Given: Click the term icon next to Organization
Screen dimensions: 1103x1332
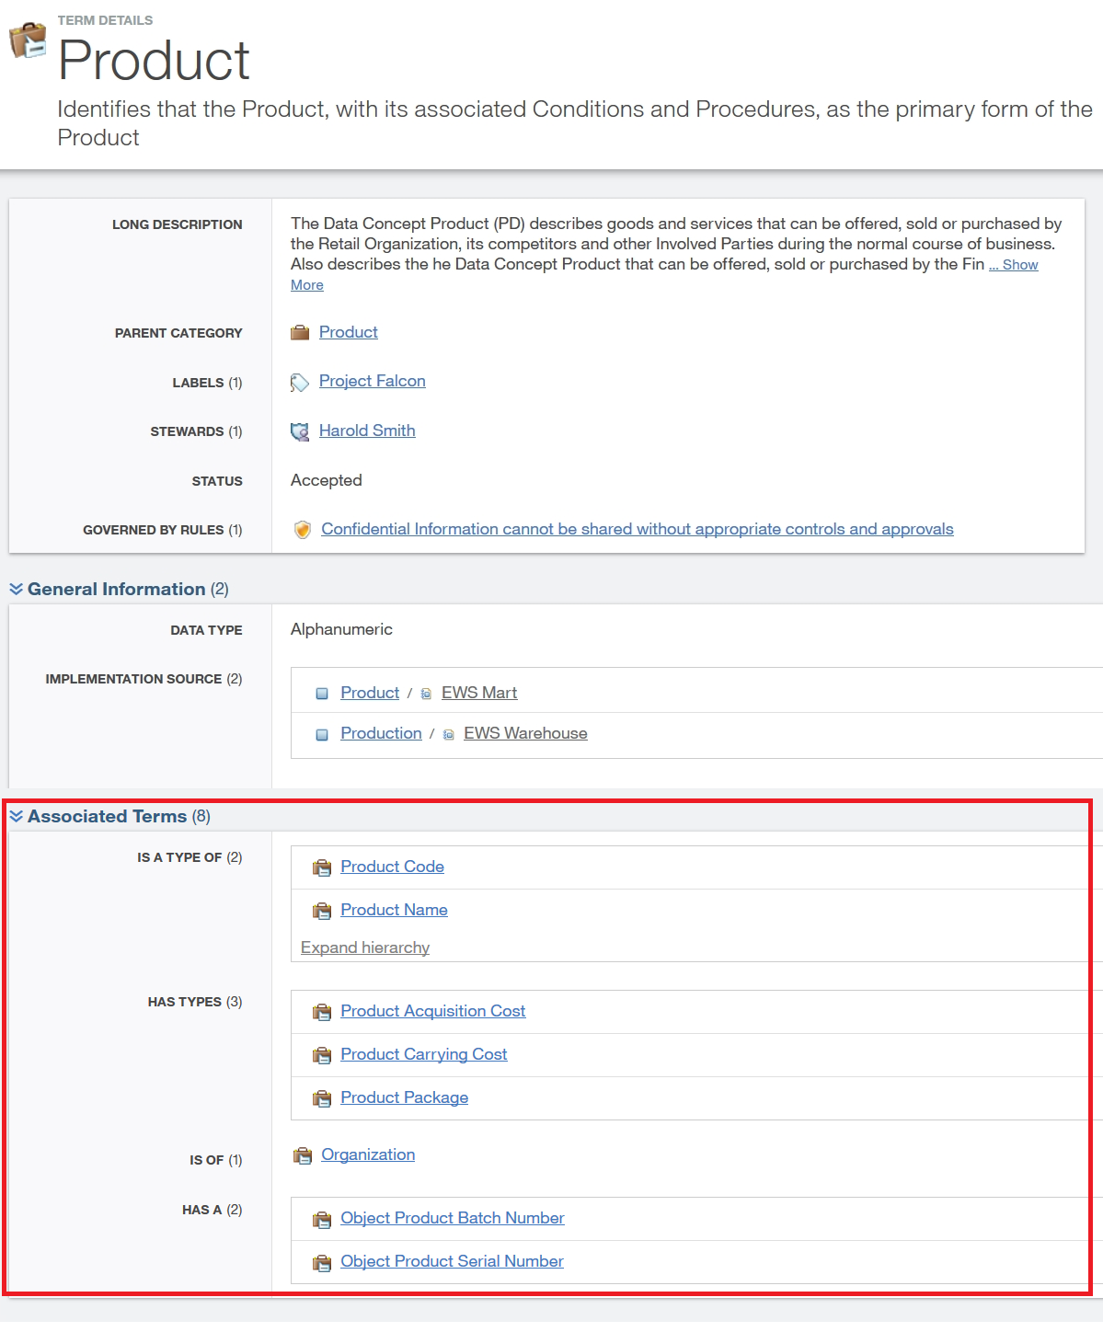Looking at the screenshot, I should click(303, 1155).
